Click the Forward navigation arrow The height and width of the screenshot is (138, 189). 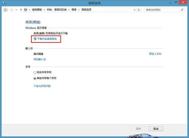[11, 10]
